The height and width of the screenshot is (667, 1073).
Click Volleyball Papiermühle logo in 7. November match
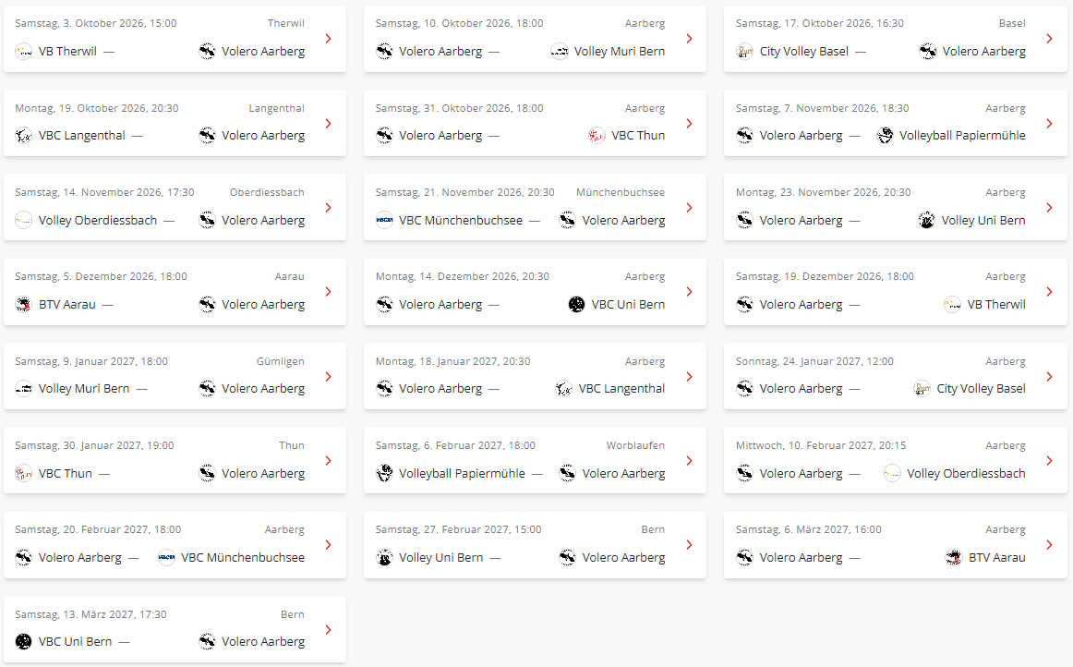coord(885,136)
